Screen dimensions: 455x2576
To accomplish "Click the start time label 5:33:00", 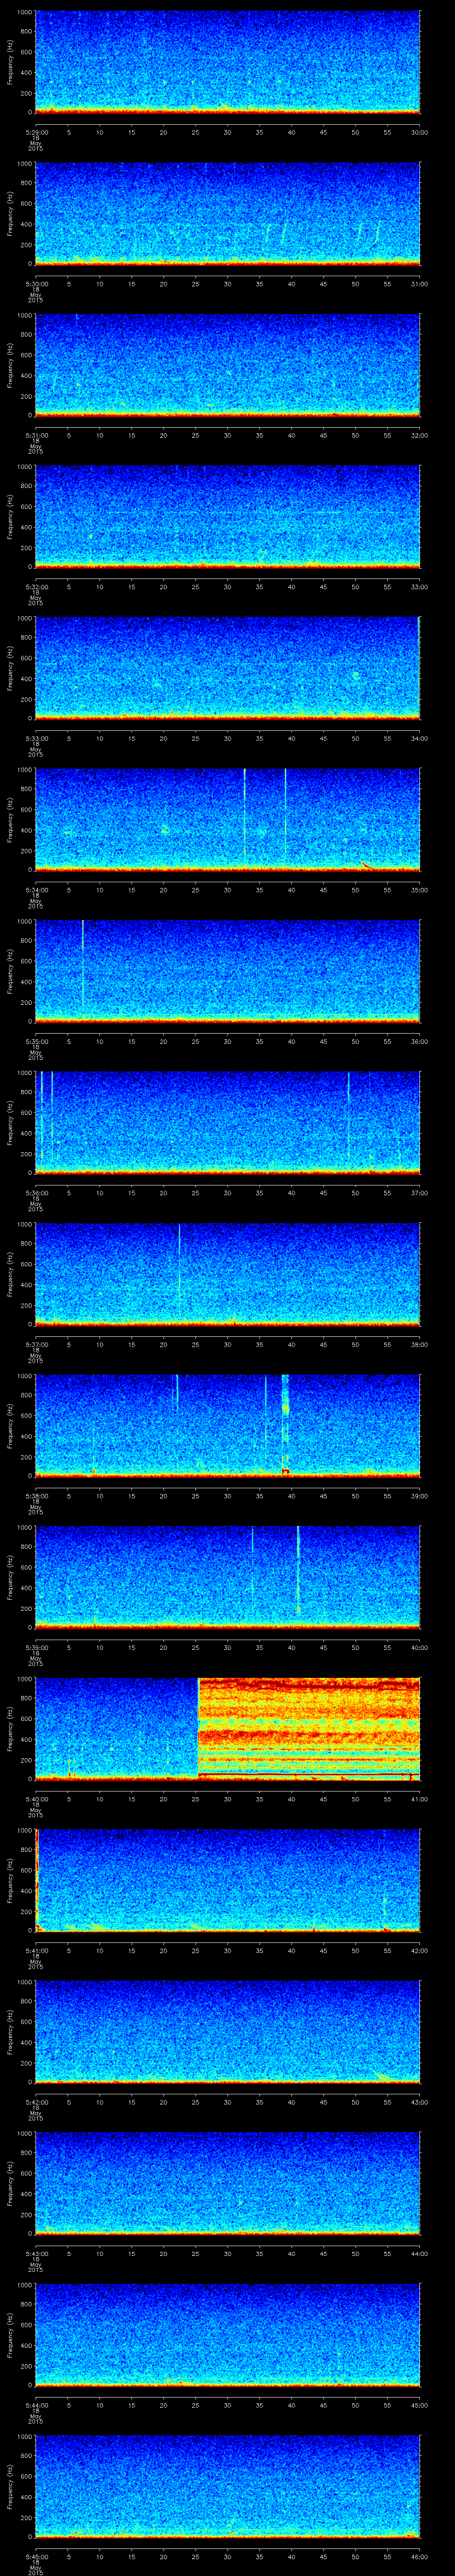I will pyautogui.click(x=36, y=738).
